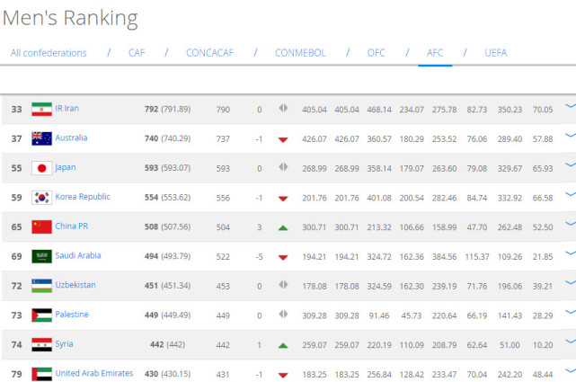
Task: Click the green up arrow in Syria row
Action: (x=283, y=346)
